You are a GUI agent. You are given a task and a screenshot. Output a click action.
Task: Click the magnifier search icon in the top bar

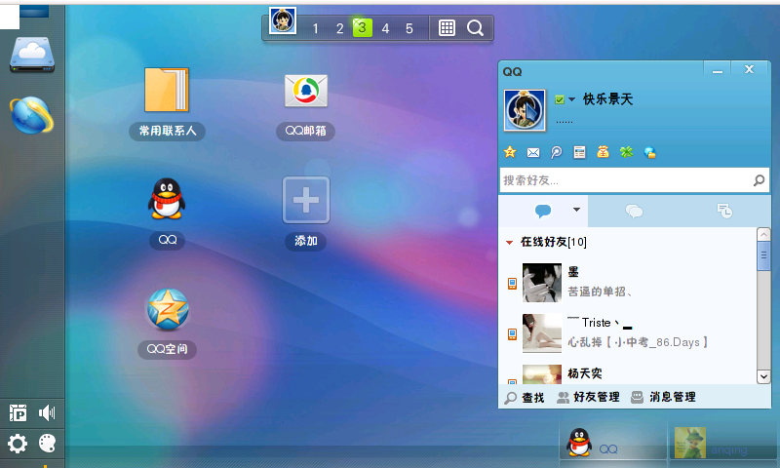tap(475, 28)
